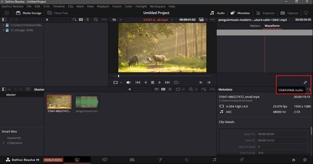Mark In point button
This screenshot has height=164, width=313.
point(201,82)
